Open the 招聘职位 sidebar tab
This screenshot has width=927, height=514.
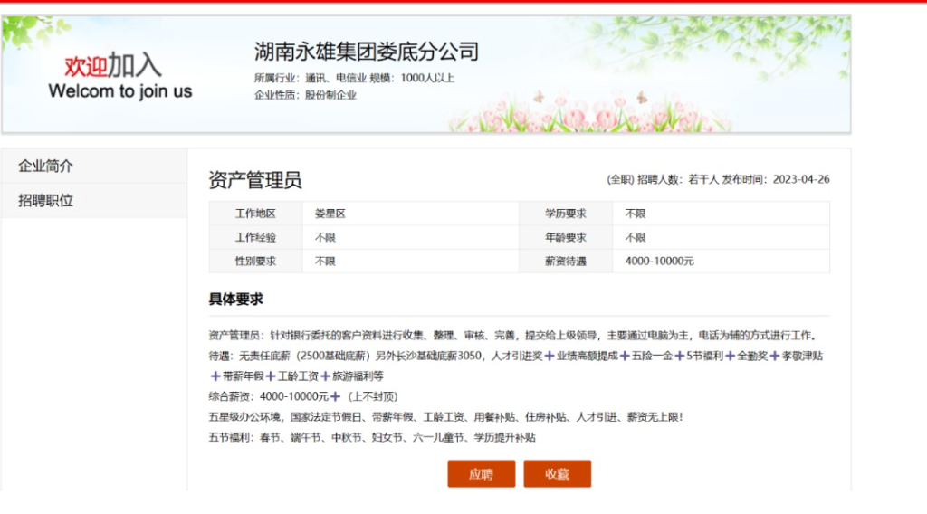tap(94, 201)
